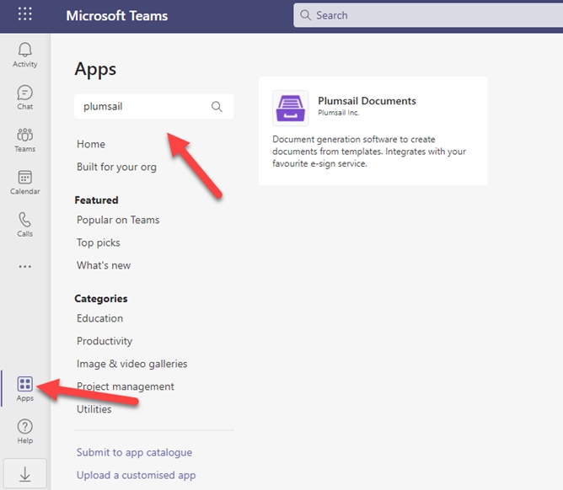
Task: Click the Featured section heading
Action: tap(96, 200)
